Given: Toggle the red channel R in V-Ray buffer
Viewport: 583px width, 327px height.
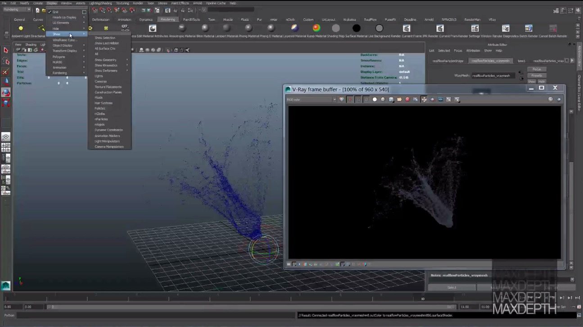Looking at the screenshot, I should 350,99.
